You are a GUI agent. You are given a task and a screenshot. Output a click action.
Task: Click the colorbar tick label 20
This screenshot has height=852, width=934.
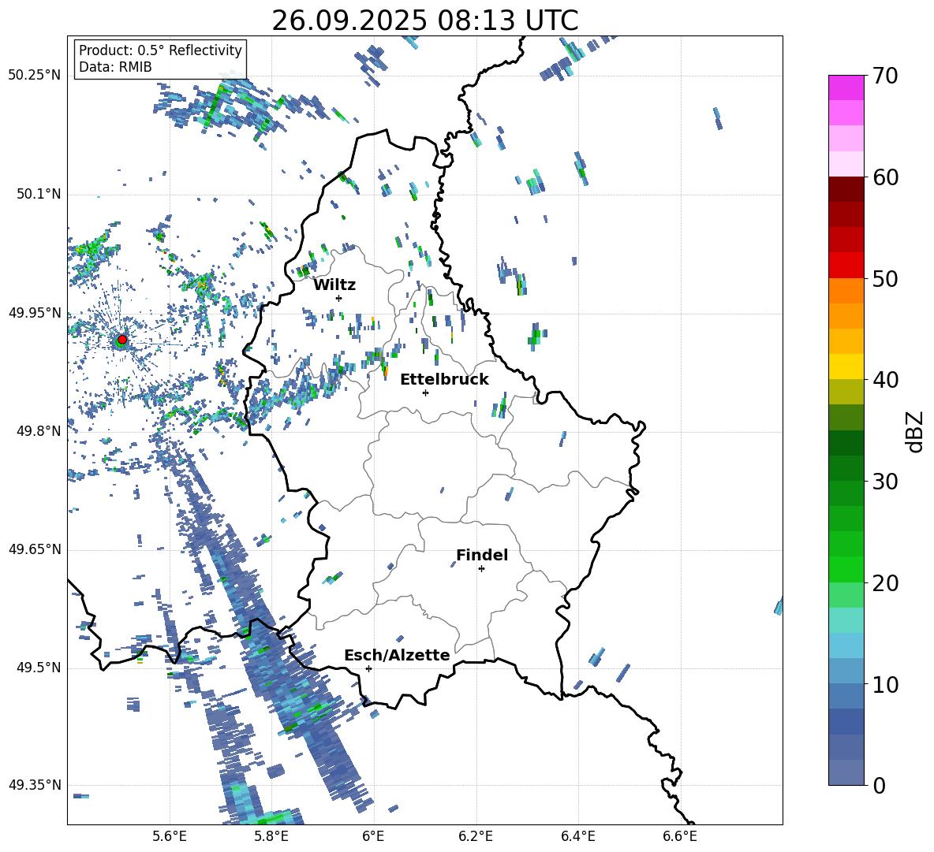click(885, 582)
